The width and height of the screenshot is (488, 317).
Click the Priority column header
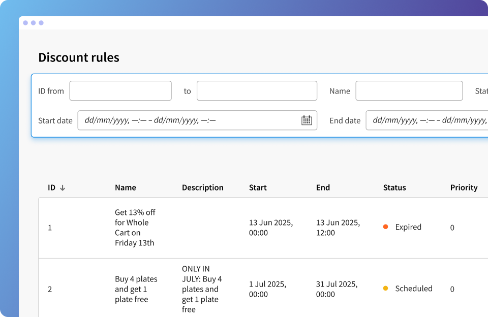464,187
